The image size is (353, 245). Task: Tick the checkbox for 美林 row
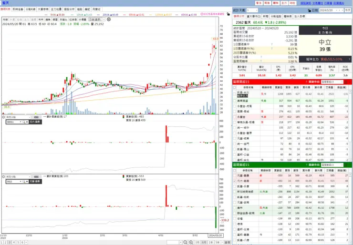(235, 208)
